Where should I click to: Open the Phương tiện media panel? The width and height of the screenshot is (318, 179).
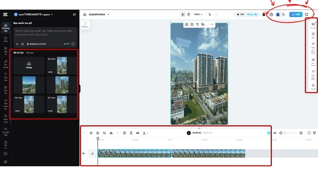6,28
